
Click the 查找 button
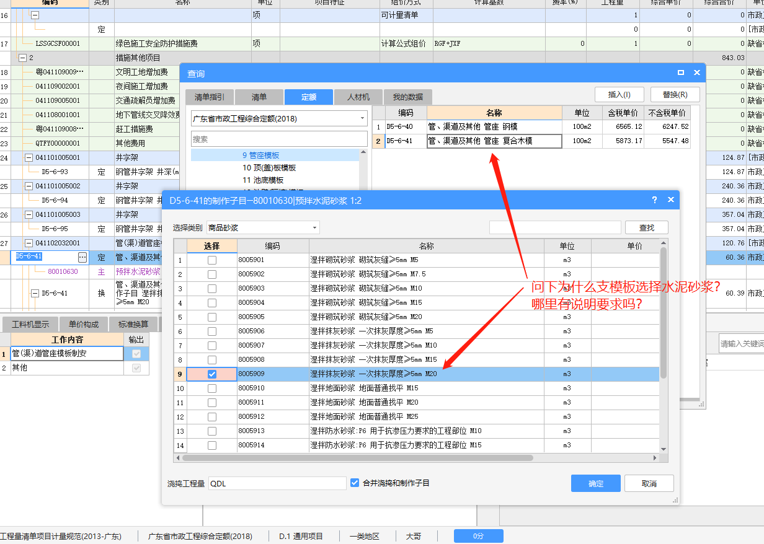646,228
